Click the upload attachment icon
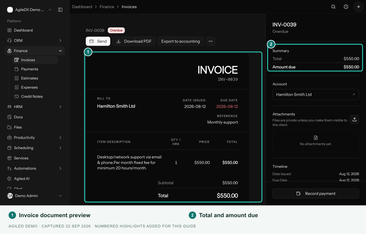This screenshot has width=366, height=234. 355,120
